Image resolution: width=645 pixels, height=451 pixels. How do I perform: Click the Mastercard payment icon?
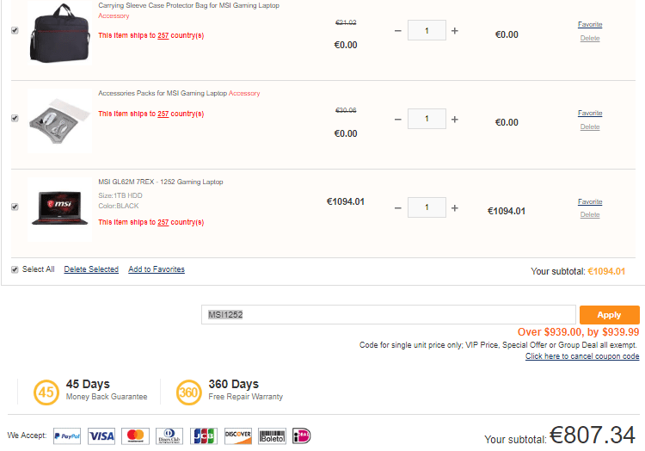click(135, 436)
